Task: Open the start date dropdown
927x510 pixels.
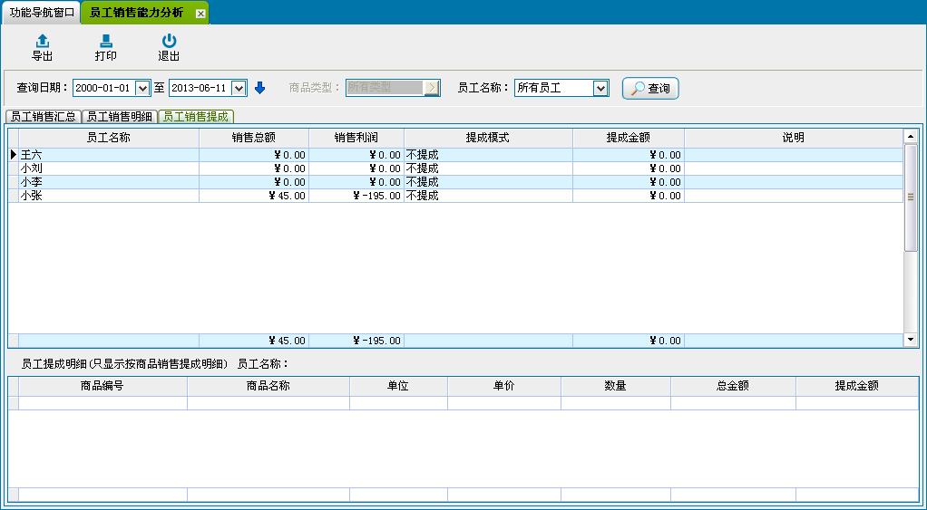Action: [x=141, y=88]
